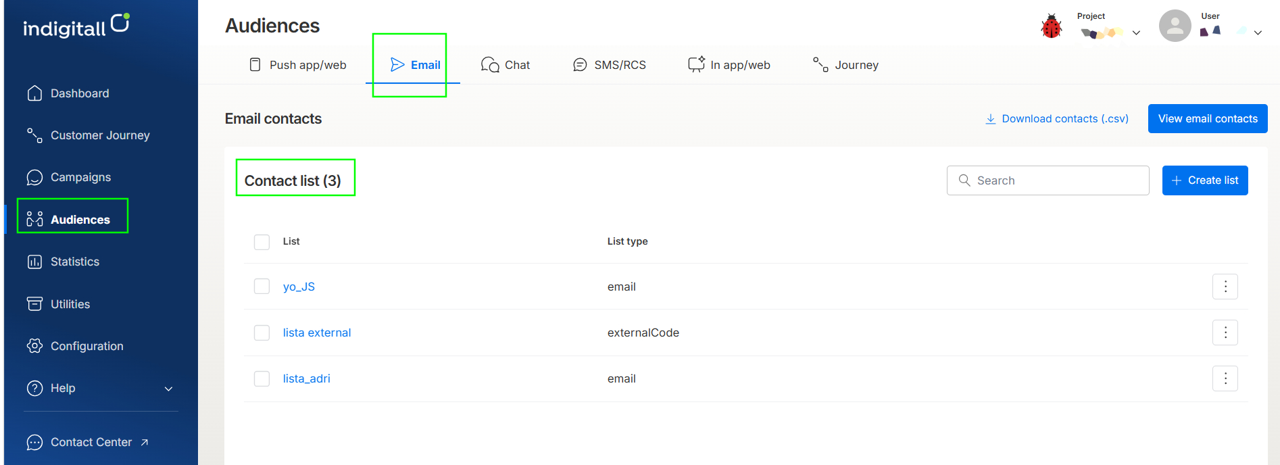Screen dimensions: 1280x465
Task: Click the Configuration gear icon
Action: (34, 345)
